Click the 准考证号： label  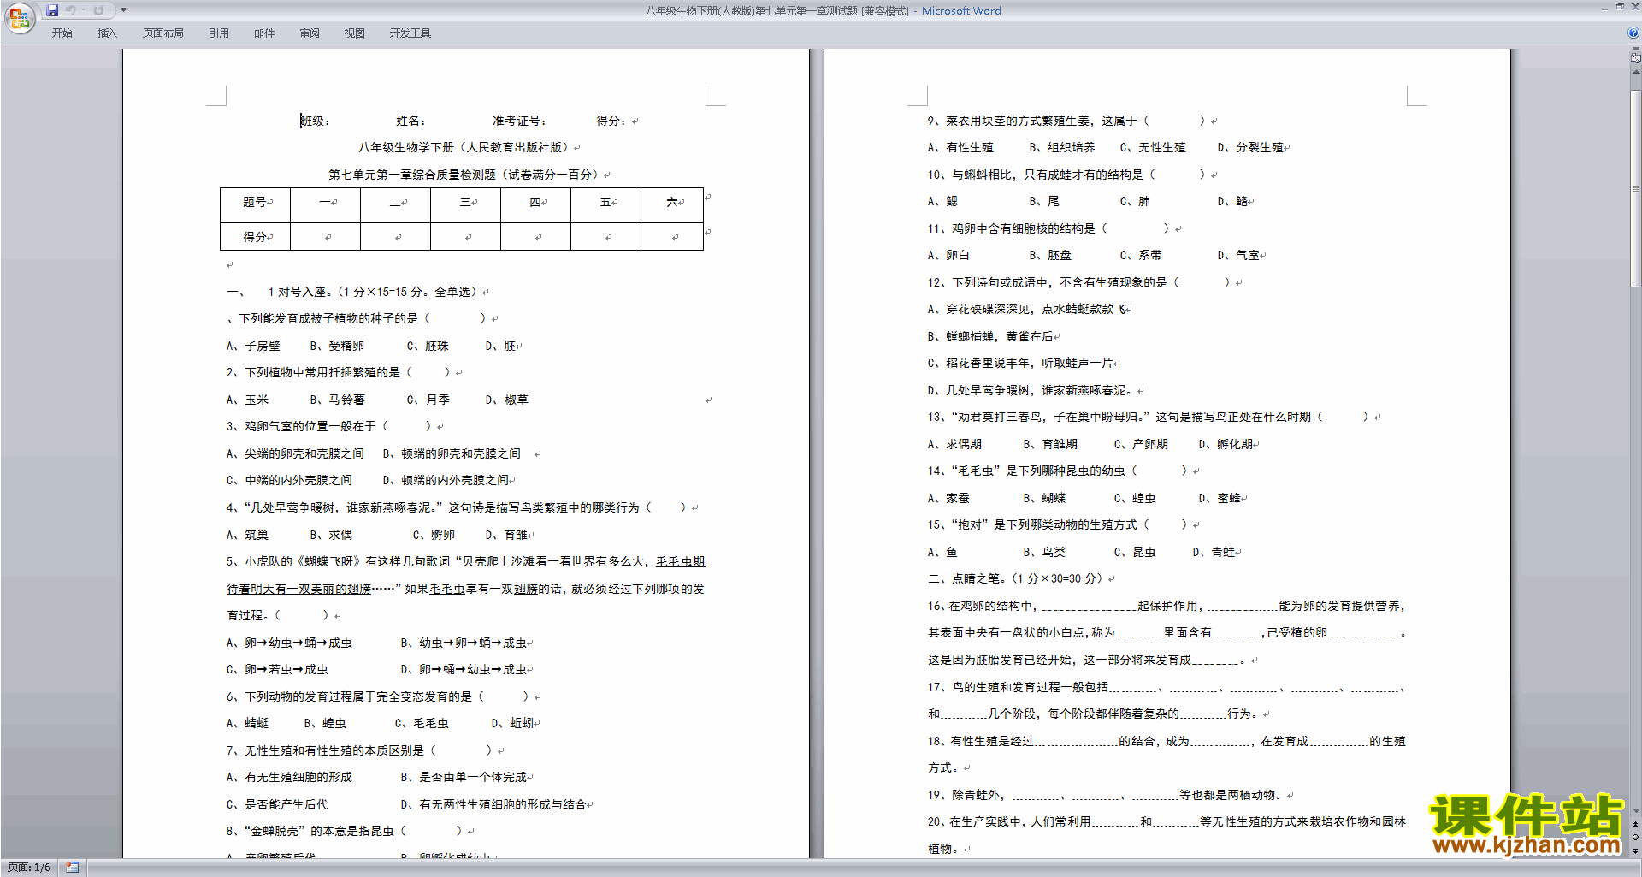click(520, 121)
